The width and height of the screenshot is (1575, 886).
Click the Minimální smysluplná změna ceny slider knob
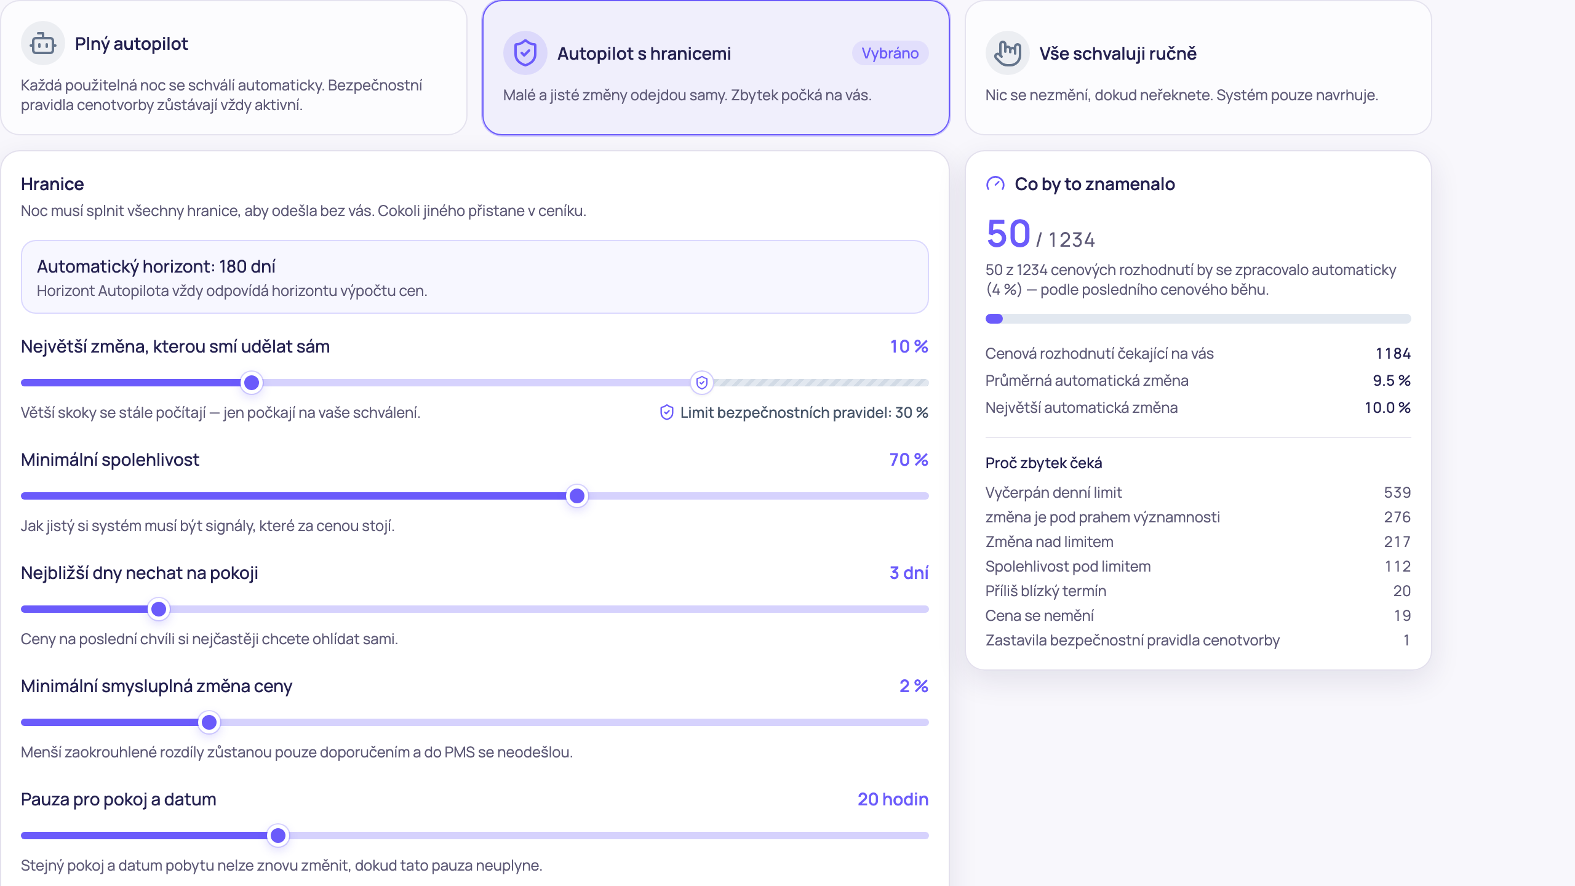209,722
